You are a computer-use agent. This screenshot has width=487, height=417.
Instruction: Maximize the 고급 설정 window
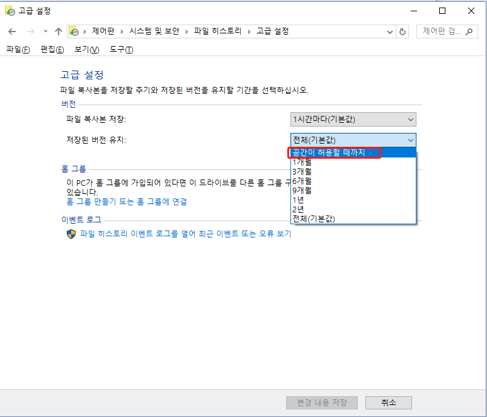pyautogui.click(x=442, y=11)
